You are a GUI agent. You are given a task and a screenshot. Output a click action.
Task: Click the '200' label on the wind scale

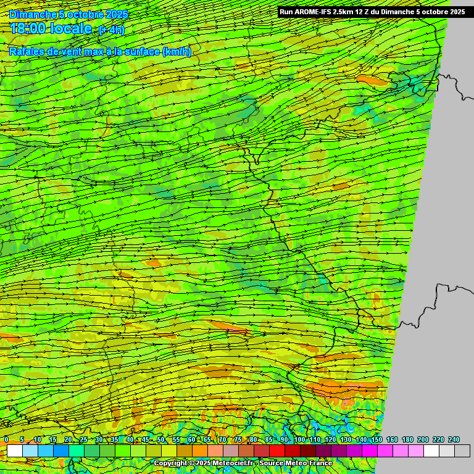423,439
